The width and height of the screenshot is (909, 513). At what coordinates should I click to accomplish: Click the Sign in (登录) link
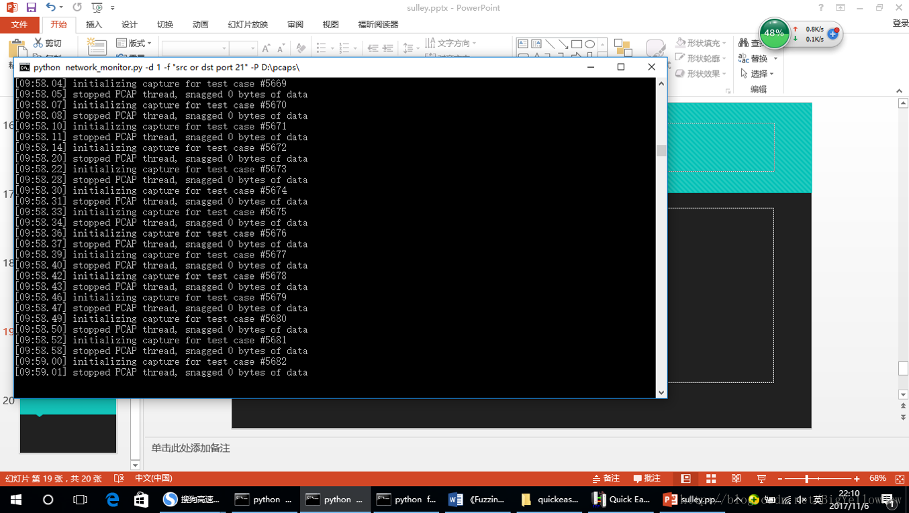(x=900, y=23)
